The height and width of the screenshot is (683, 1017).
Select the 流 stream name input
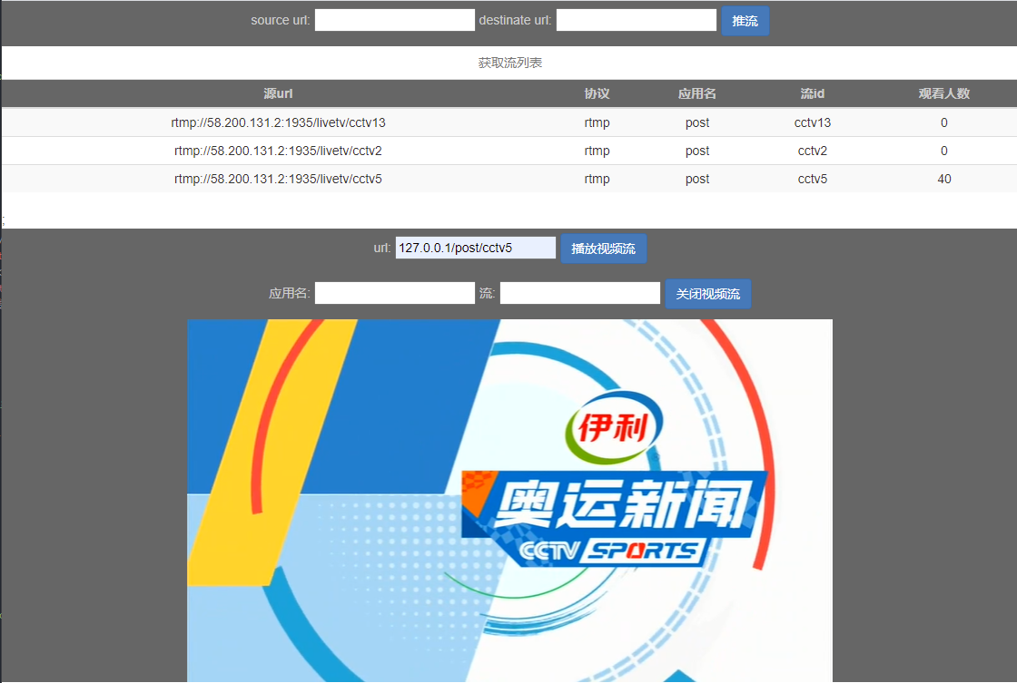click(x=579, y=292)
